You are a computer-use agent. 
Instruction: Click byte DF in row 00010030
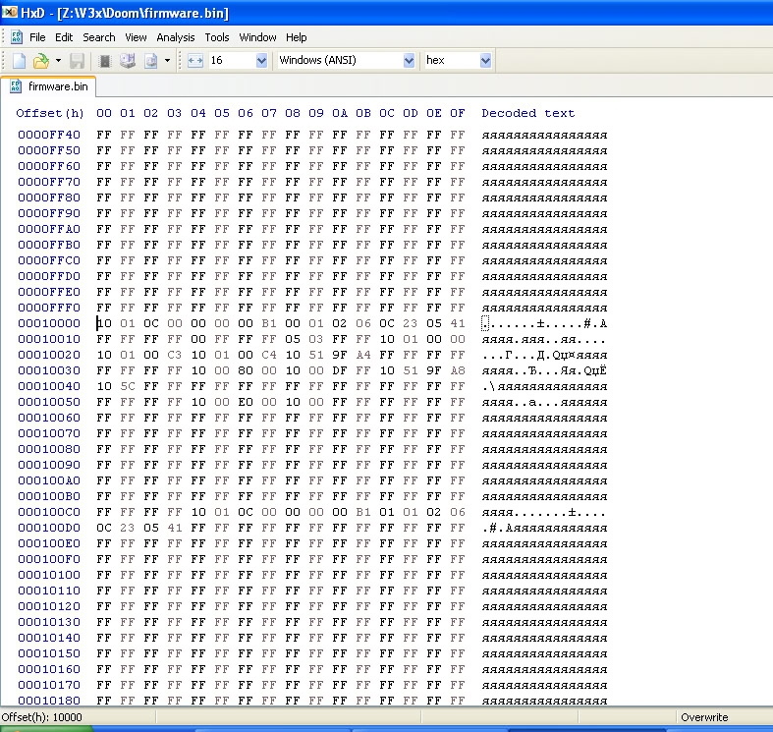[x=340, y=371]
